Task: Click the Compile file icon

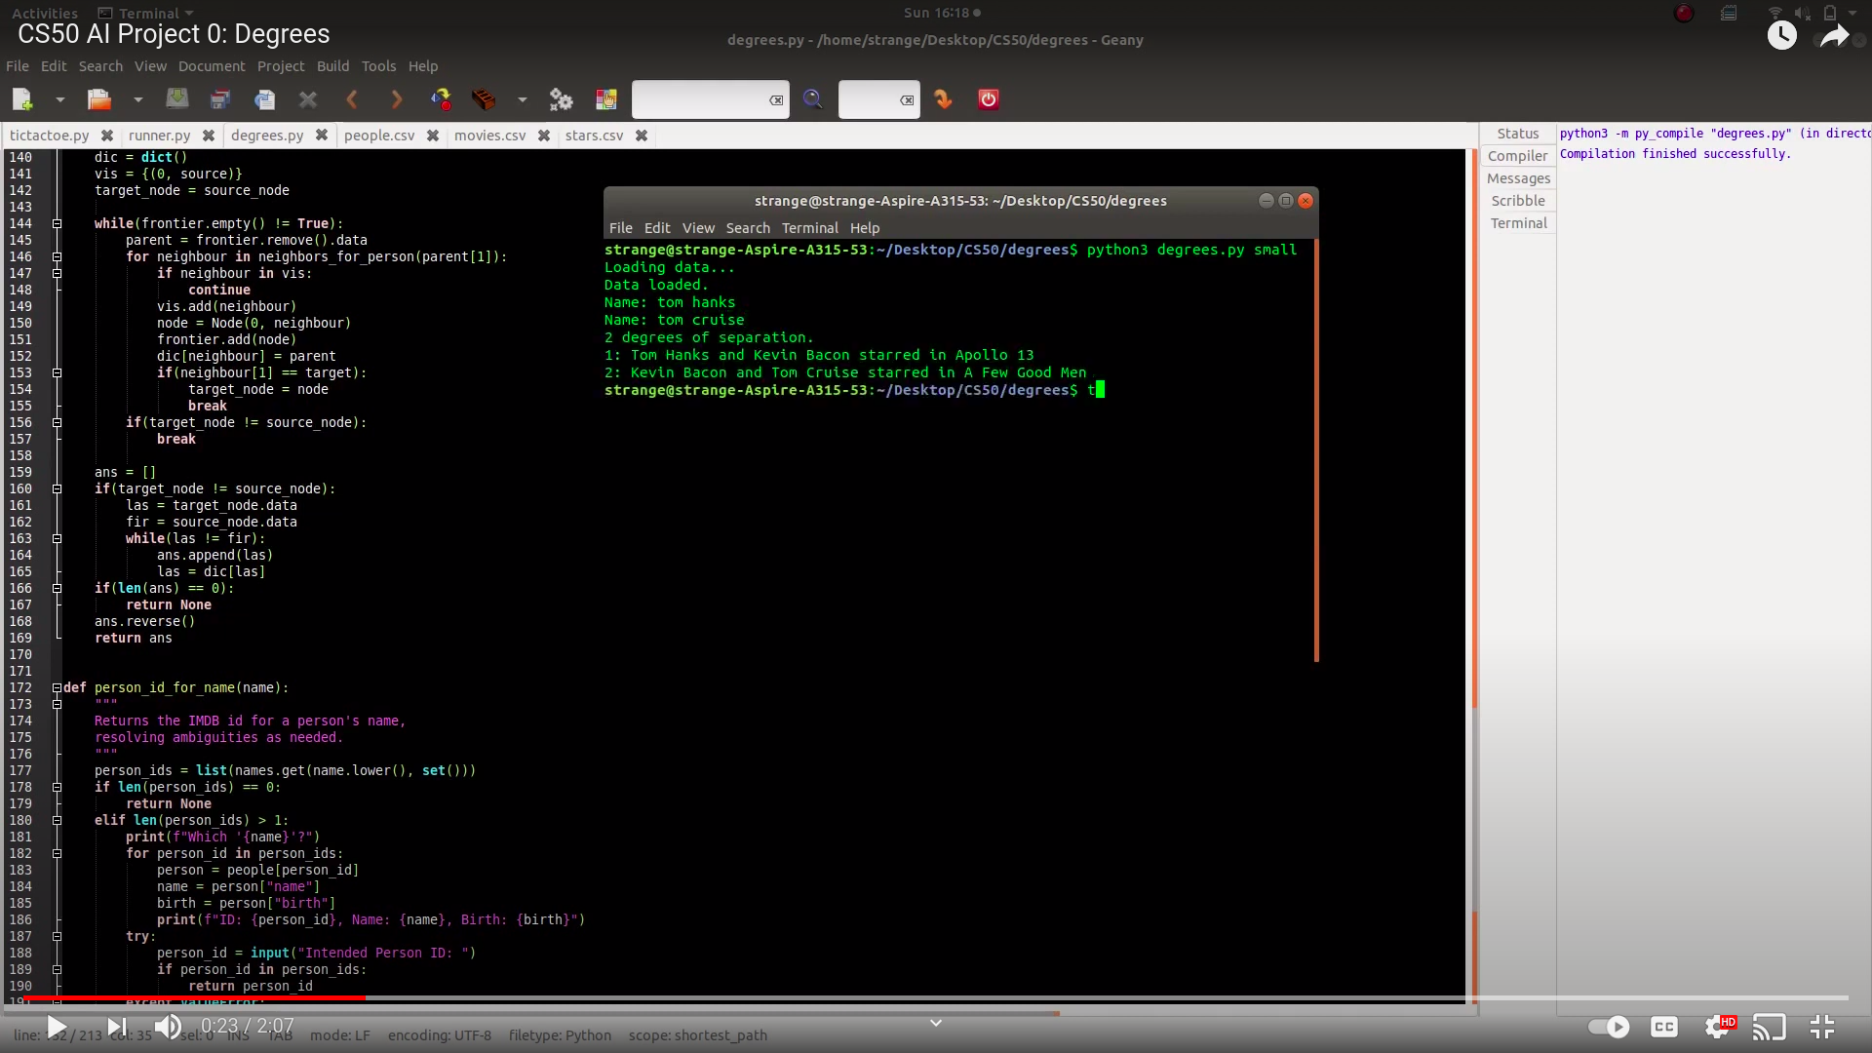Action: click(442, 99)
